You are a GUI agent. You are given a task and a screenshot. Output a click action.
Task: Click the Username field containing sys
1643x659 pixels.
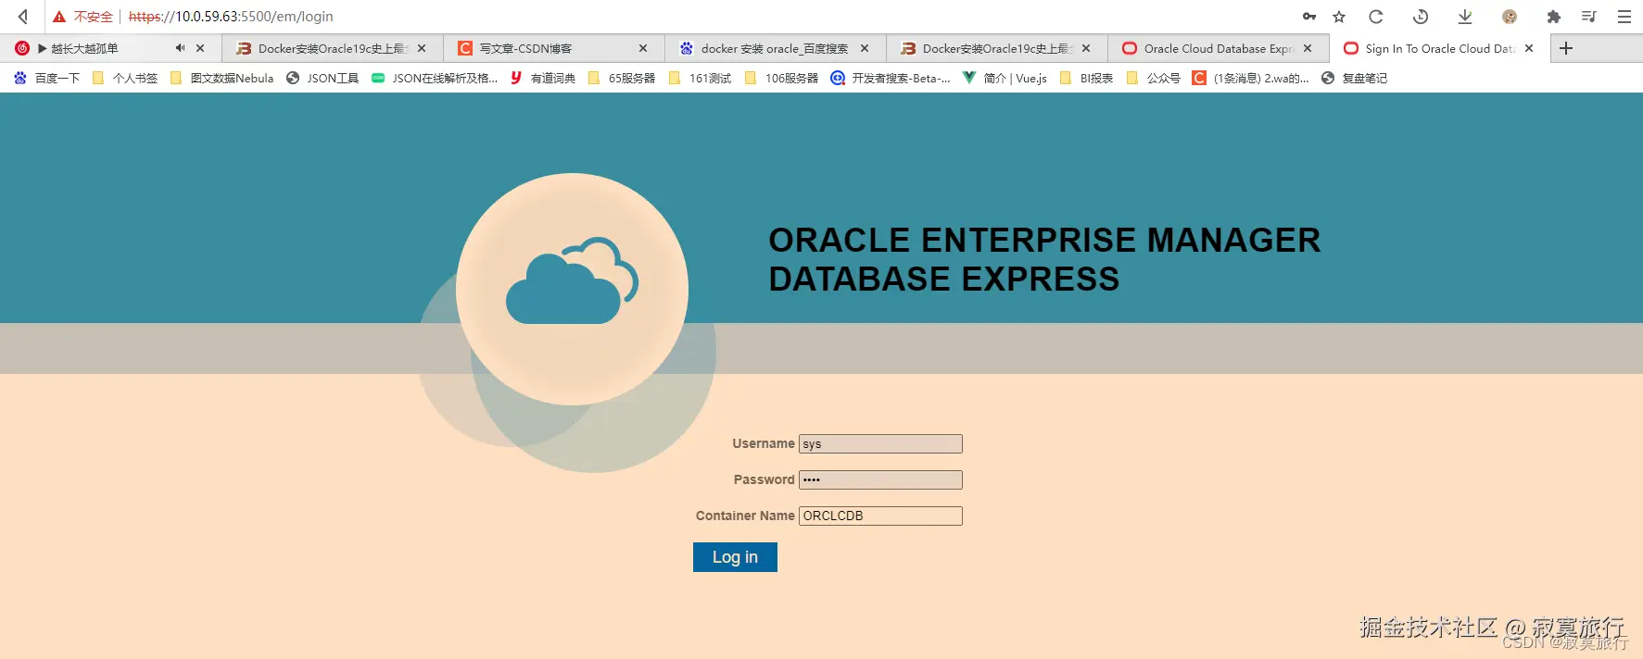pos(880,444)
